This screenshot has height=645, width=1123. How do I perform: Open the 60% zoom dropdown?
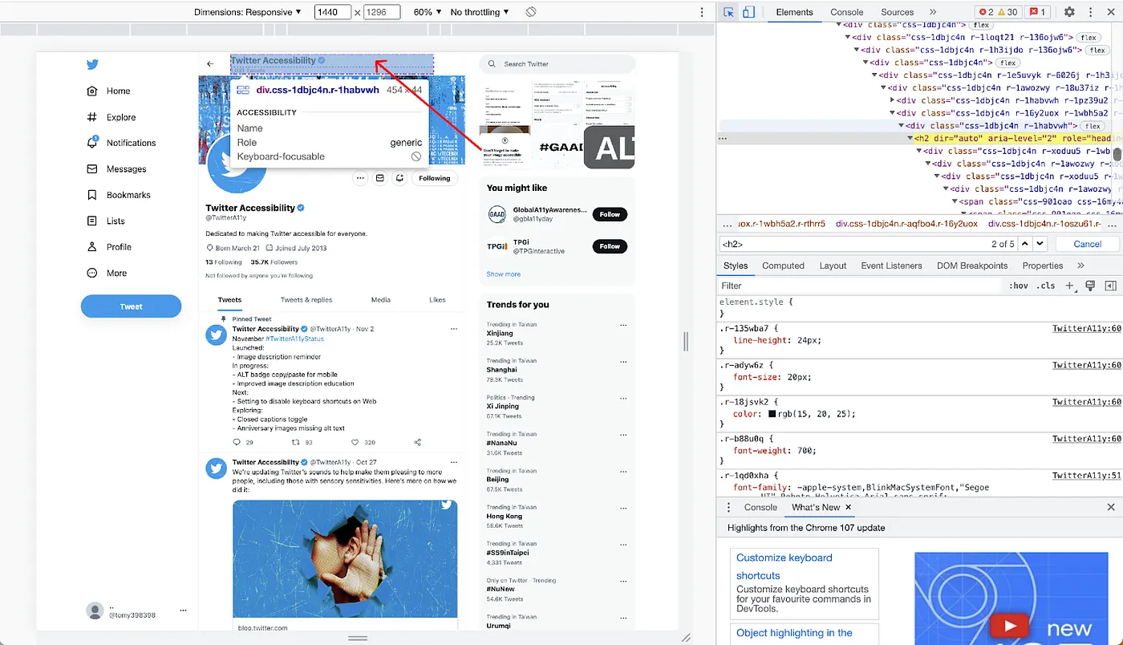428,12
